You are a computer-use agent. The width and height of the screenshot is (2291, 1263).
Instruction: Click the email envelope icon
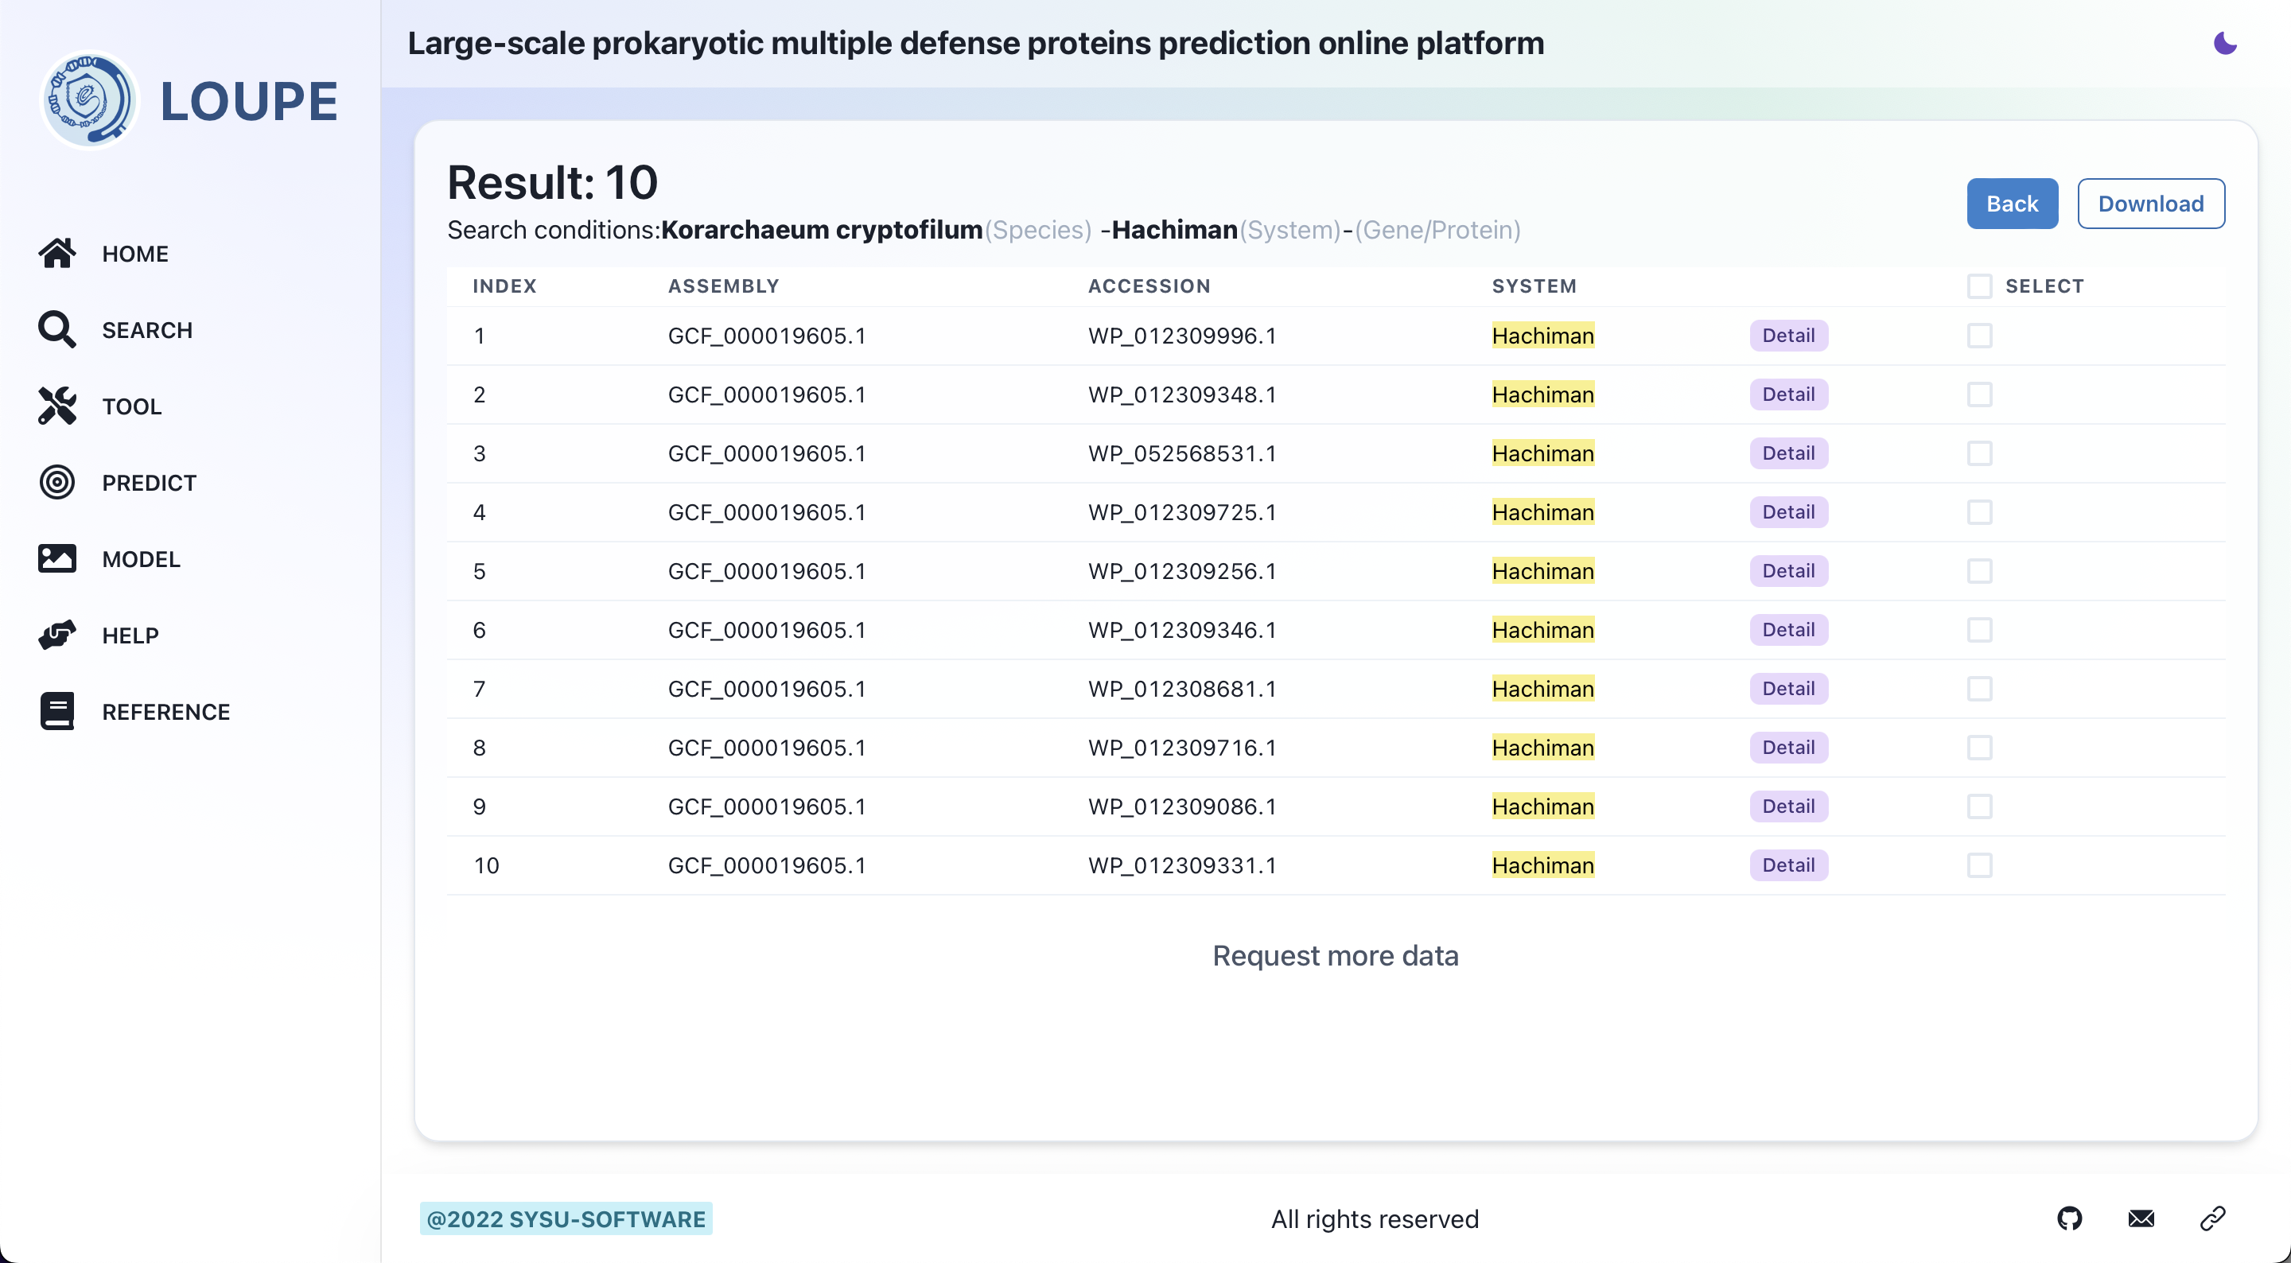click(x=2141, y=1218)
